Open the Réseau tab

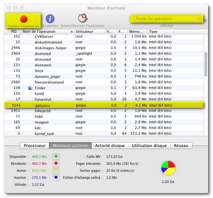(181, 146)
